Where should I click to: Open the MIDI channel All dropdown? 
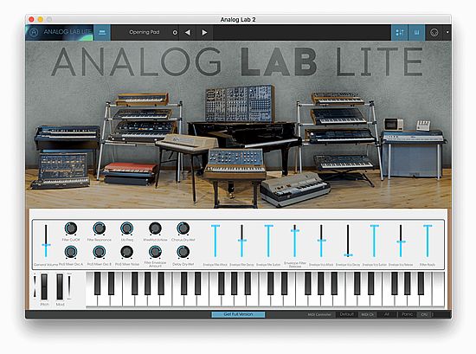tap(387, 314)
